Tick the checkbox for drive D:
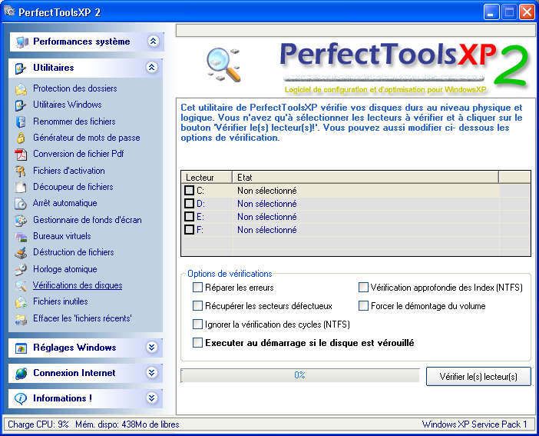The image size is (539, 436). point(189,203)
